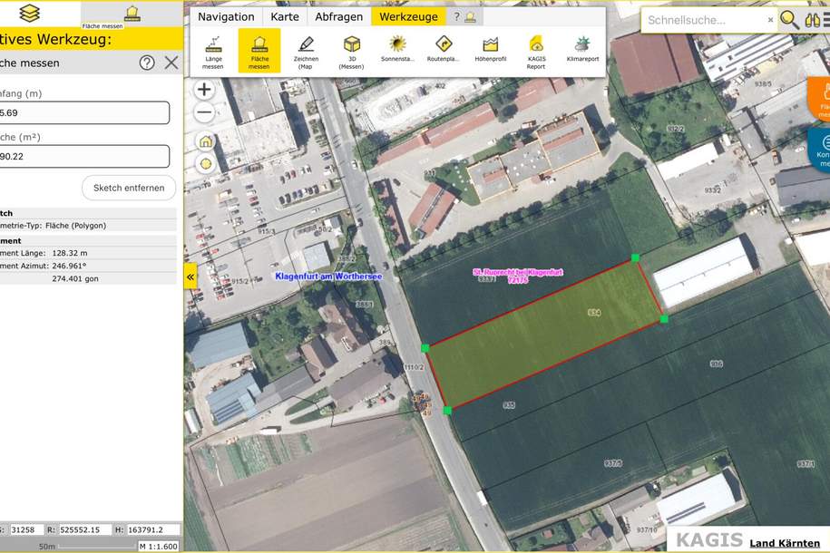Open the 3D (Messen) tool
The image size is (830, 553).
351,52
